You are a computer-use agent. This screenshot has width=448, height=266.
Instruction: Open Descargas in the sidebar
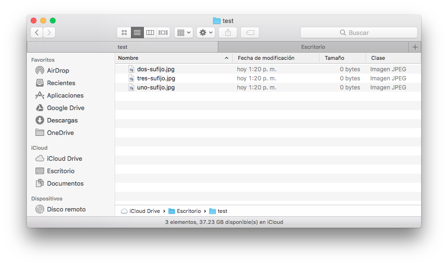(57, 120)
